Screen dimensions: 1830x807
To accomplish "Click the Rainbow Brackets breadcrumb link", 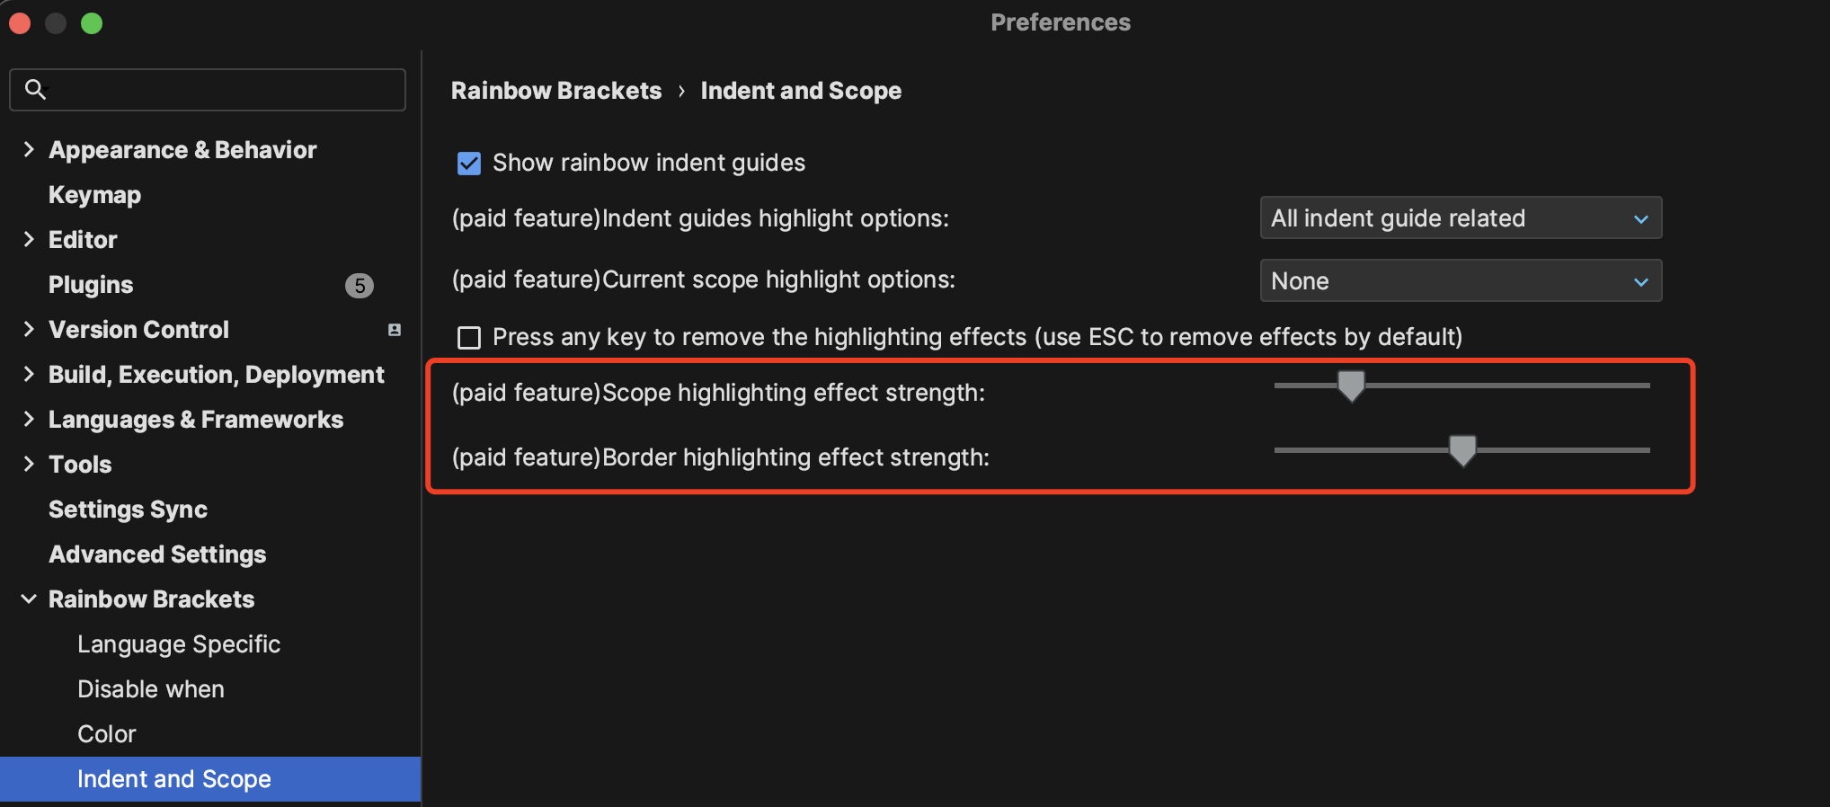I will 555,90.
